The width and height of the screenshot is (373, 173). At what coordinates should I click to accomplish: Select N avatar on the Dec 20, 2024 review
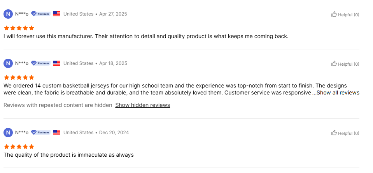8,133
